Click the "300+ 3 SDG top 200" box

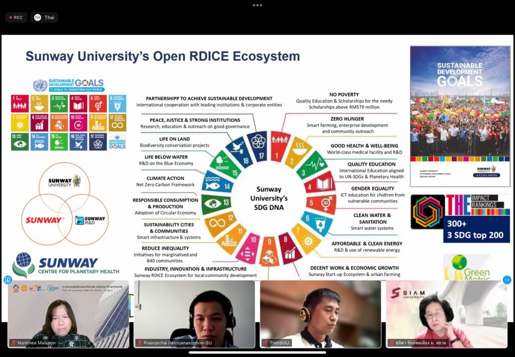pos(476,229)
